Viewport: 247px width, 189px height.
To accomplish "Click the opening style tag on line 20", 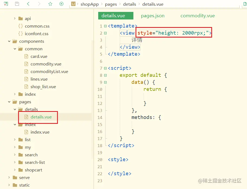I will (x=118, y=160).
